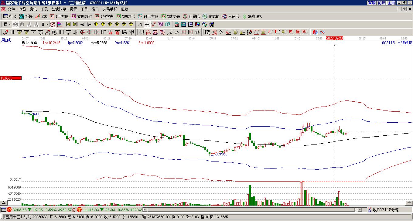Open the candlestick style dropdown arrow
413x221 pixels.
47,24
